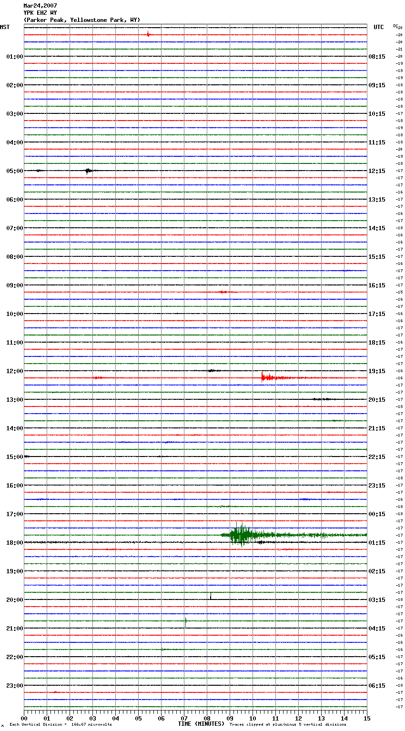Screen dimensions: 405x731
Task: Click minute tick 09 on the time axis
Action: tap(230, 718)
